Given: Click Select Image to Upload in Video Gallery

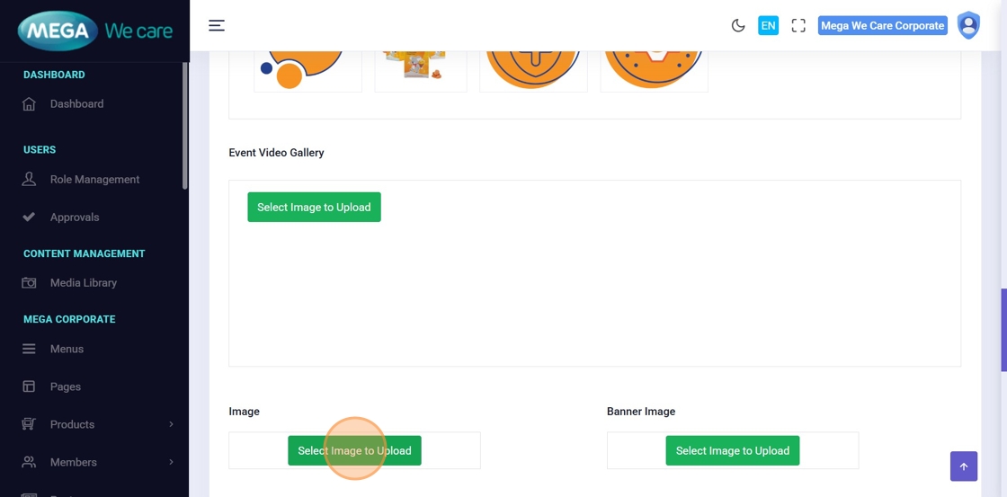Looking at the screenshot, I should coord(314,207).
